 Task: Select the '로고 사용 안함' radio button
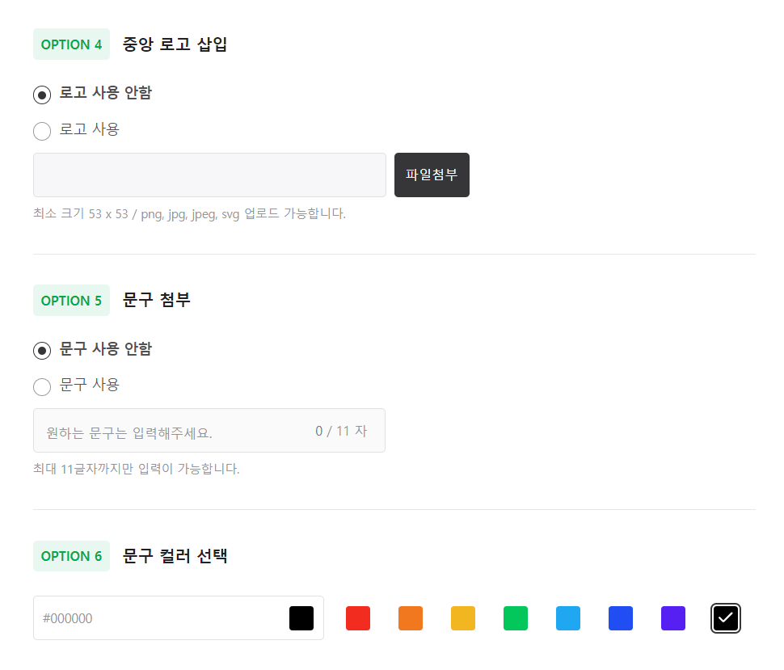click(42, 95)
